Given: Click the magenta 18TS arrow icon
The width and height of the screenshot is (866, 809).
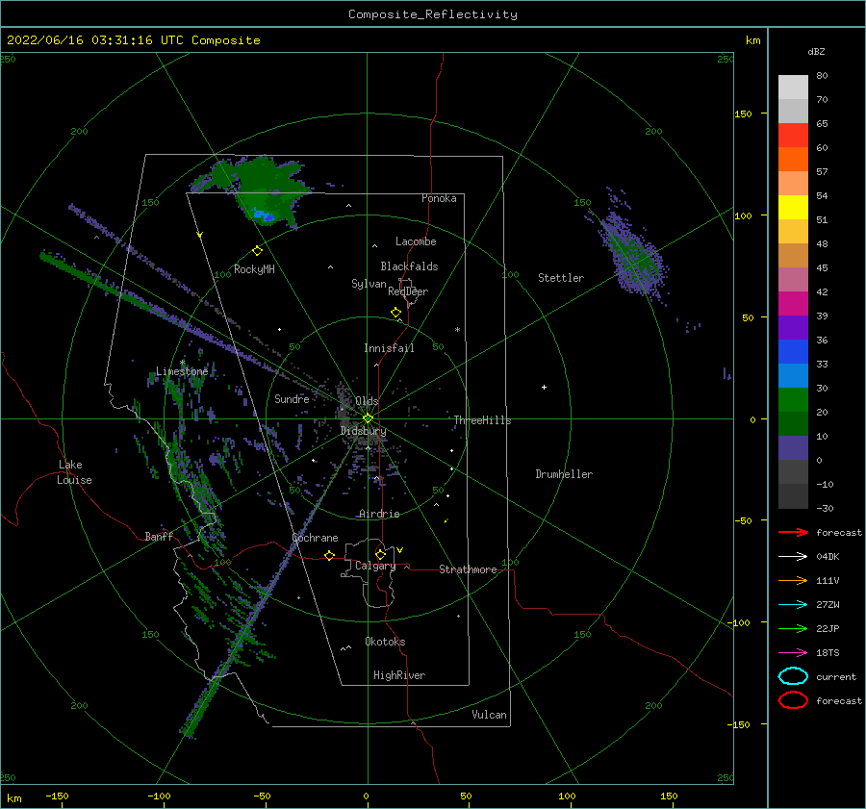Looking at the screenshot, I should tap(793, 653).
